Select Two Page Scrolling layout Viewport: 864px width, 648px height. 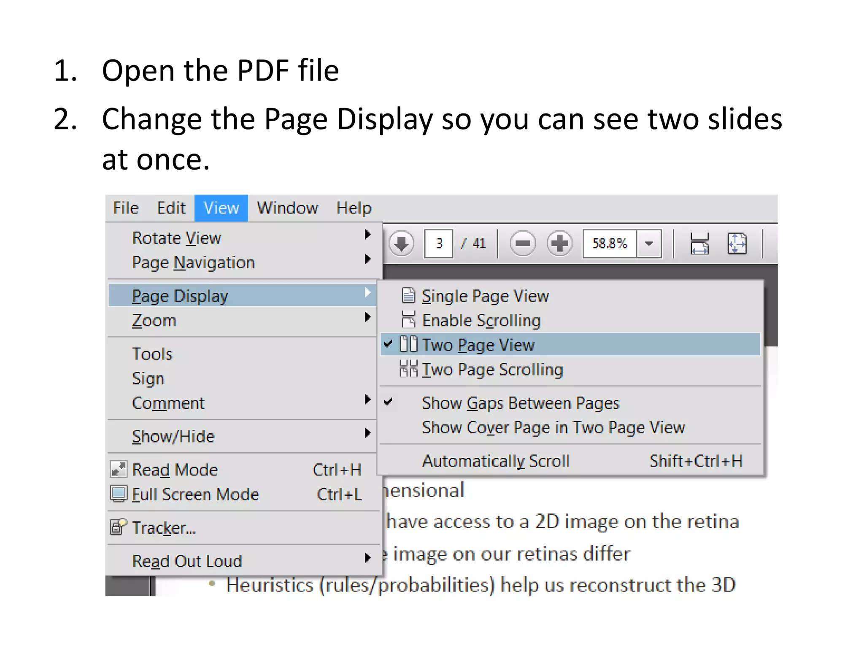[492, 370]
